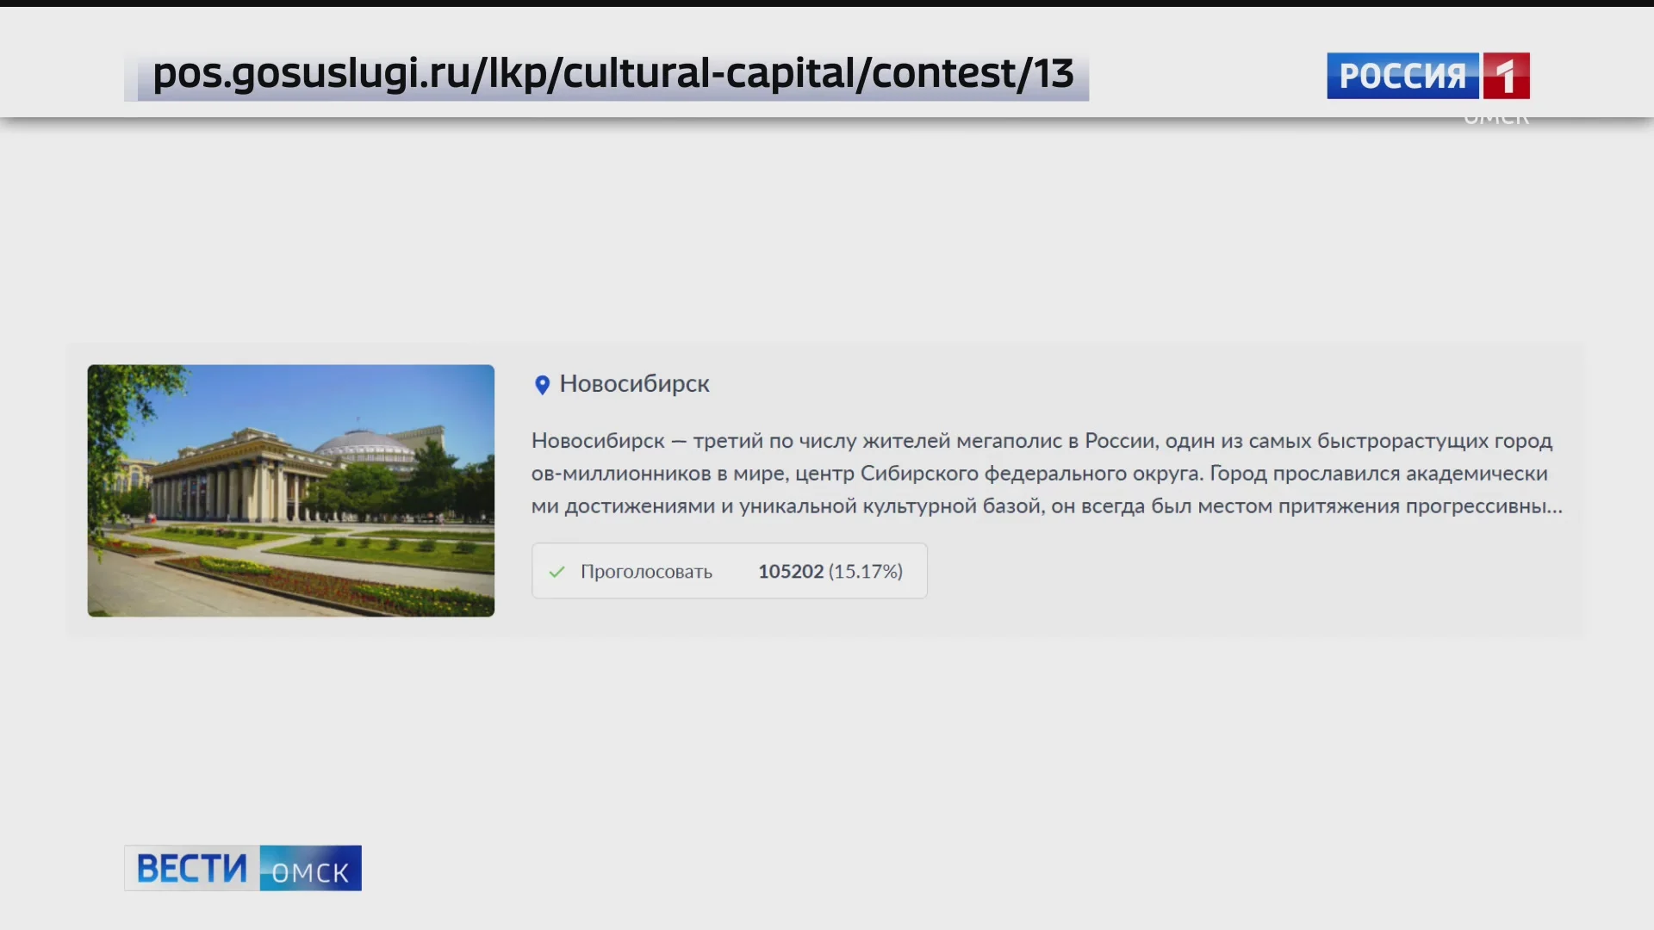1654x930 pixels.
Task: Click the green checkmark in the vote button
Action: 557,572
